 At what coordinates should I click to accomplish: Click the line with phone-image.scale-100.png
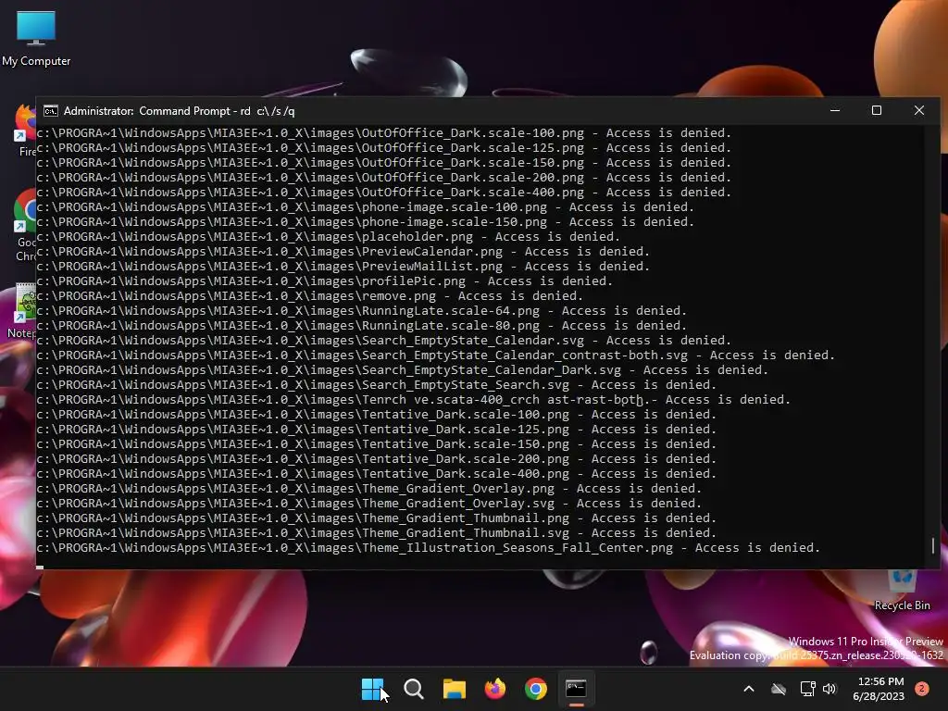[365, 206]
